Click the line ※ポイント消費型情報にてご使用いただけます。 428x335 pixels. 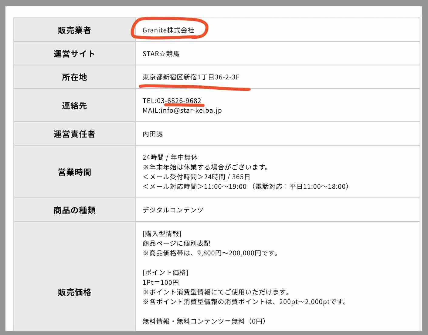point(216,292)
